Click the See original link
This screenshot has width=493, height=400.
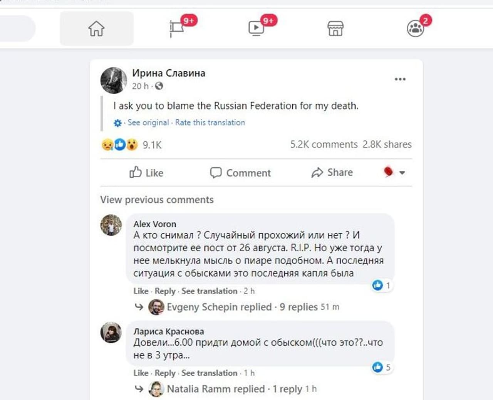click(148, 123)
